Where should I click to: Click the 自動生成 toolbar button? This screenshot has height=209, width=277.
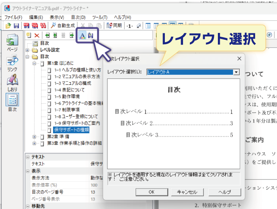pyautogui.click(x=63, y=26)
